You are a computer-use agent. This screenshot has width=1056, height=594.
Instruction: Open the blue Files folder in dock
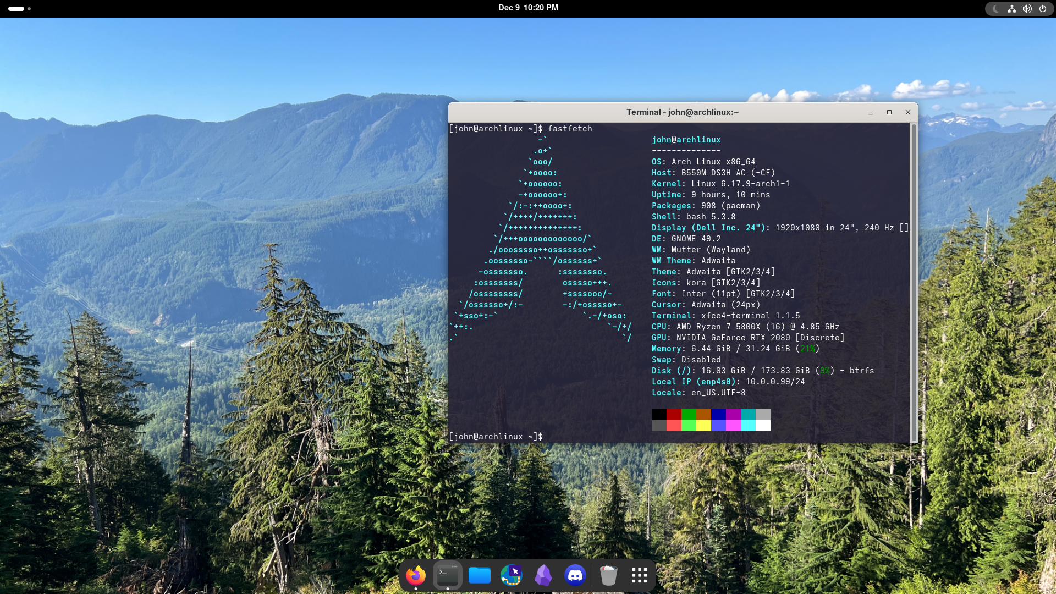pos(480,575)
